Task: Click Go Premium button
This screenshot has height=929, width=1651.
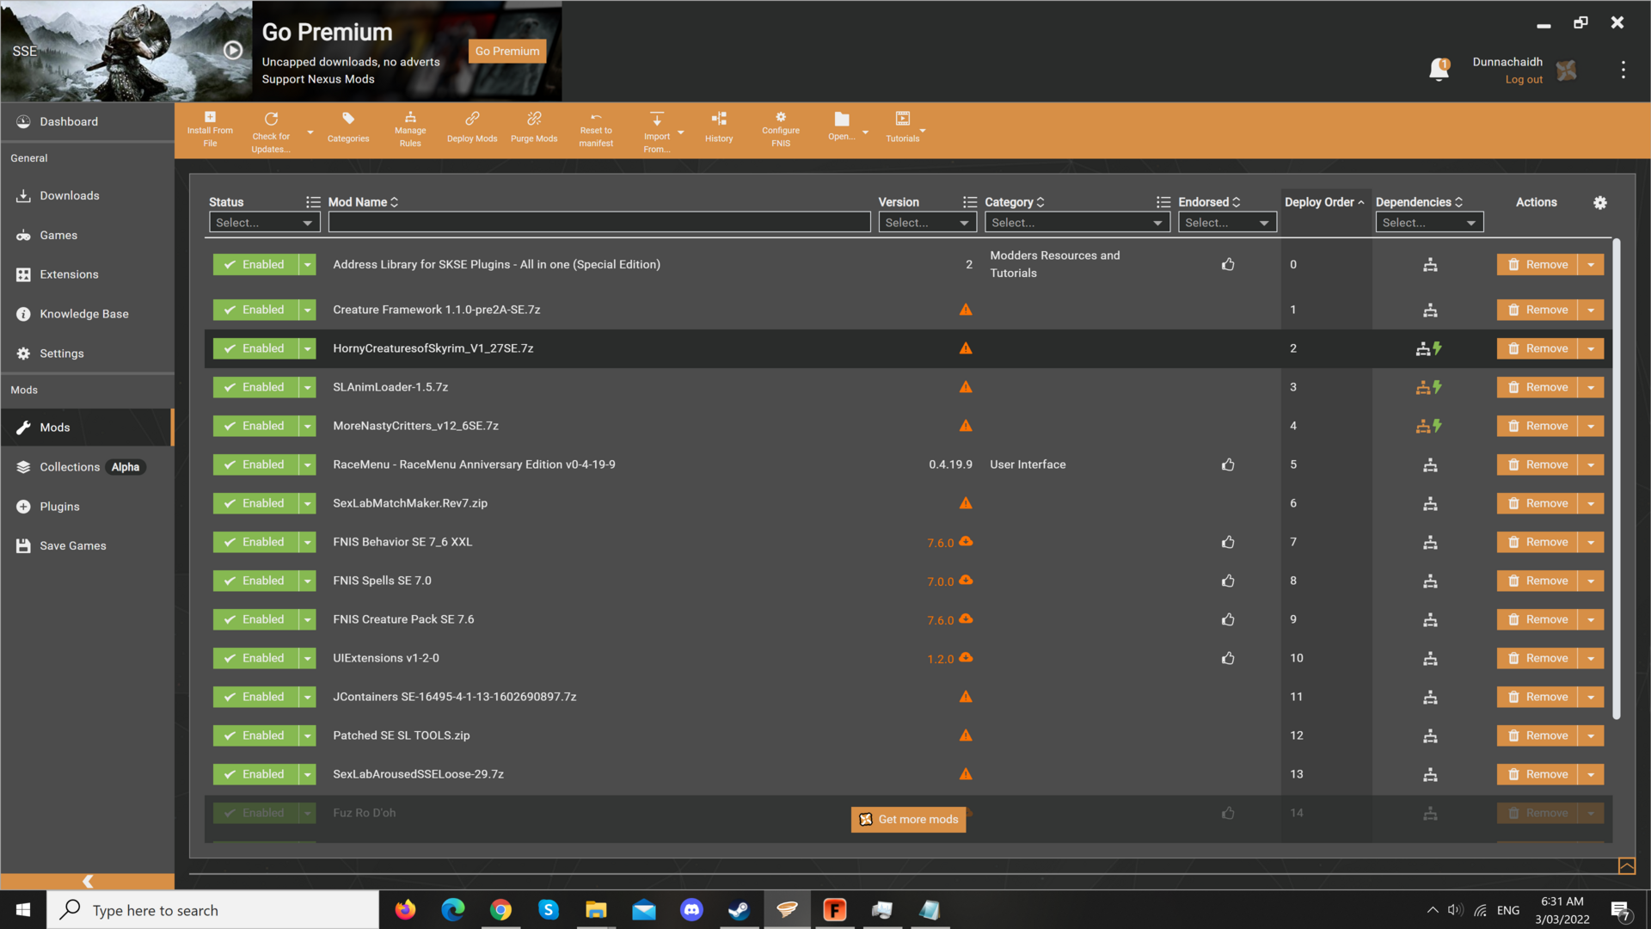Action: coord(507,51)
